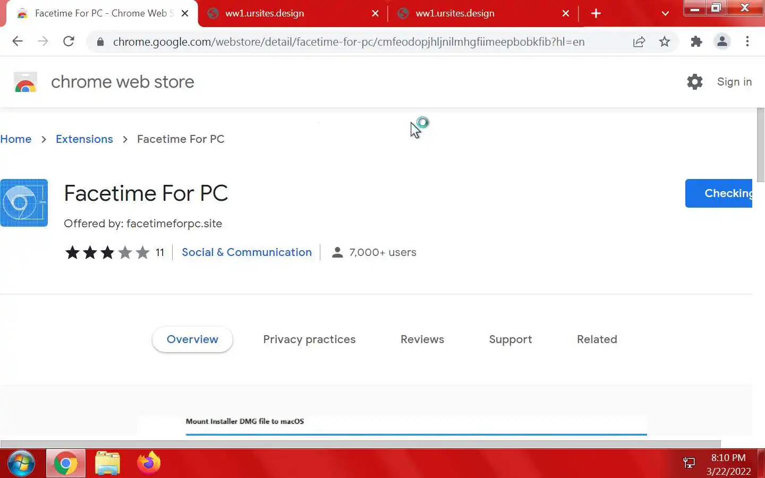This screenshot has width=765, height=478.
Task: Click the taskbar clock 8:10 PM
Action: coord(728,458)
